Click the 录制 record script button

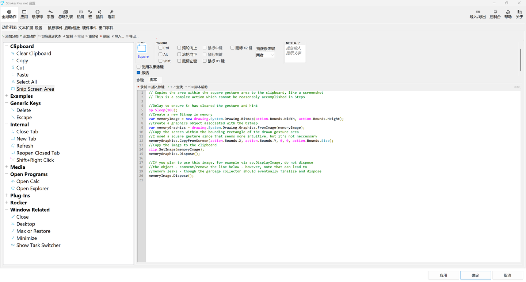(x=142, y=87)
